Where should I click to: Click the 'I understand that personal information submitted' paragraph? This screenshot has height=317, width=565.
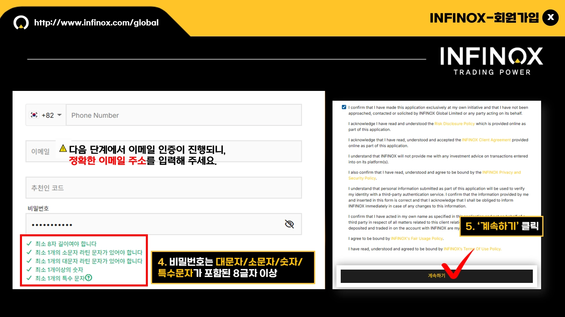tap(438, 197)
